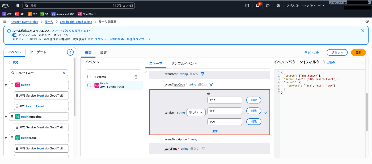Click the orange 更新 button

click(x=358, y=52)
